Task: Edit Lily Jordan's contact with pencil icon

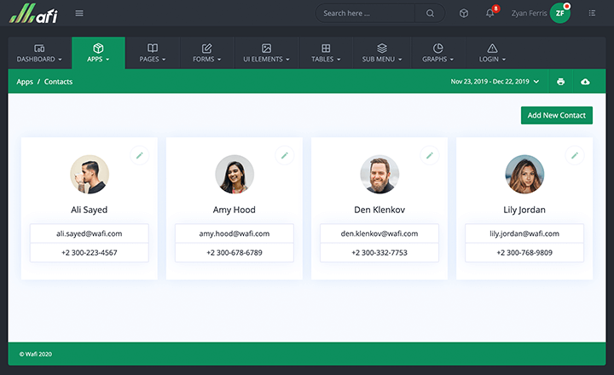Action: click(575, 155)
